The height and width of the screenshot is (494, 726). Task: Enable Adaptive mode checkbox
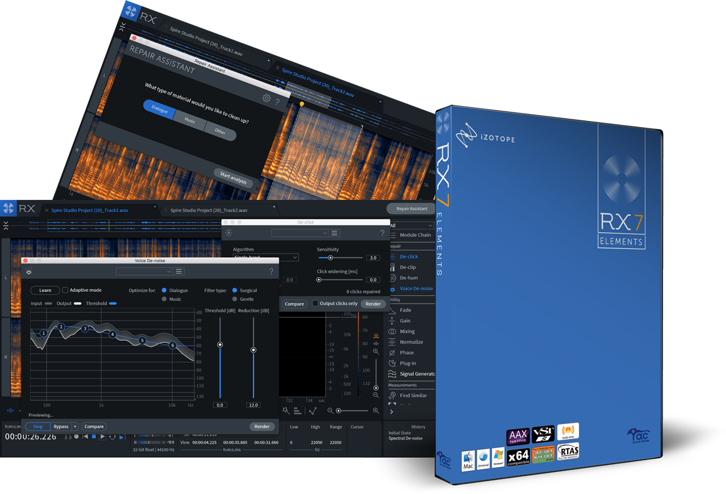pyautogui.click(x=65, y=290)
